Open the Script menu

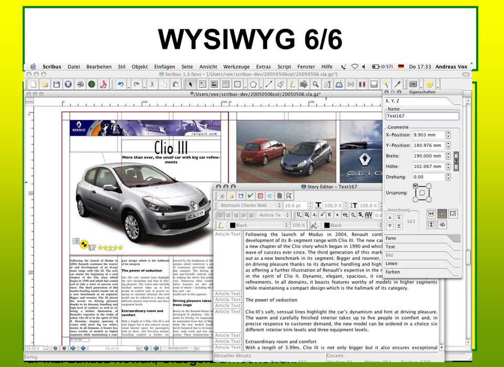[x=284, y=67]
